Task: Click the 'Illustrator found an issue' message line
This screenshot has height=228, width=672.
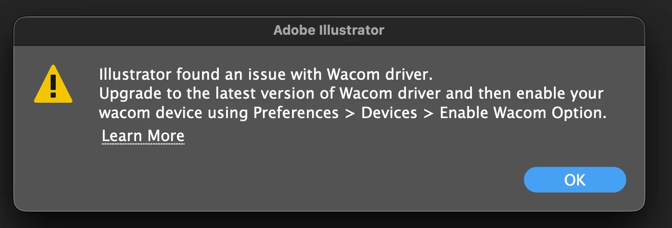Action: pos(266,75)
